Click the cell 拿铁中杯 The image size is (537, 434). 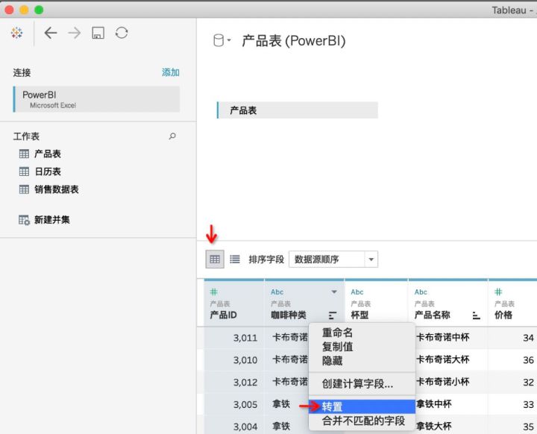pos(434,404)
